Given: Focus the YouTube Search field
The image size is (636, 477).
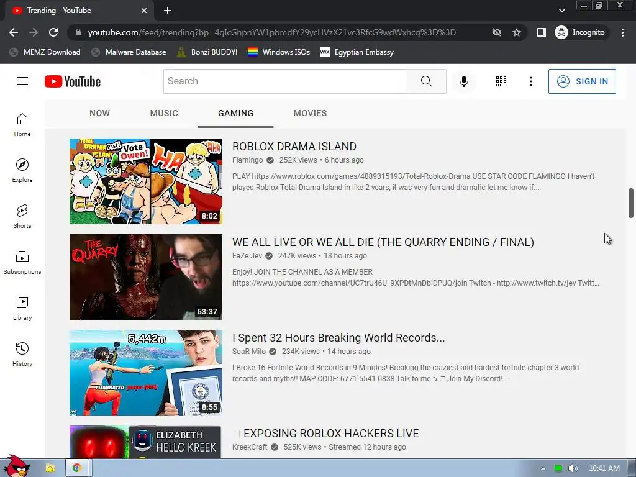Looking at the screenshot, I should (285, 81).
